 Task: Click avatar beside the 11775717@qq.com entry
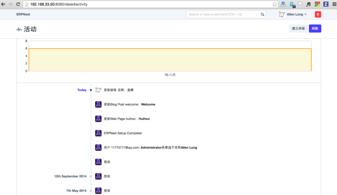point(98,148)
